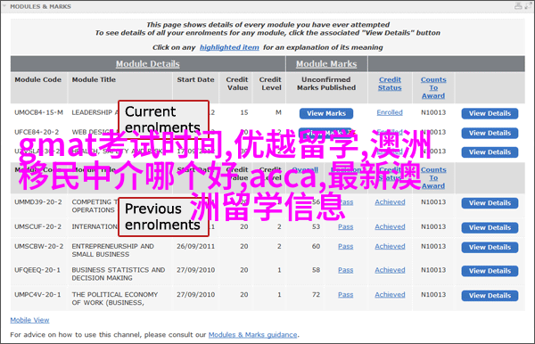Viewport: 535px width, 344px height.
Task: Click the Achieved link in the UMSCBW-20-2 row
Action: [390, 246]
